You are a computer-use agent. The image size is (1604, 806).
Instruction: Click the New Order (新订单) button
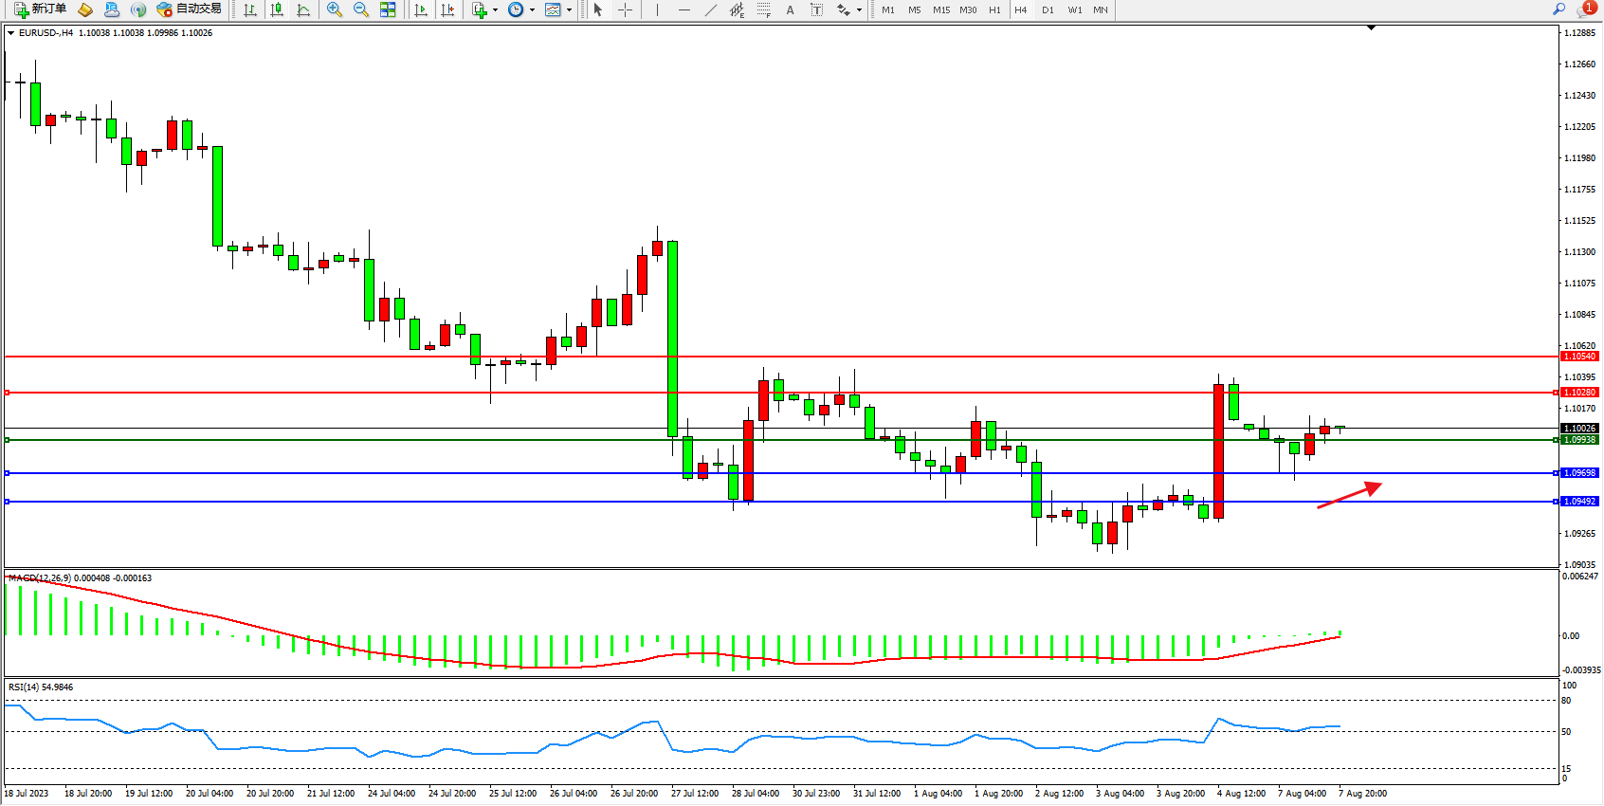[40, 9]
